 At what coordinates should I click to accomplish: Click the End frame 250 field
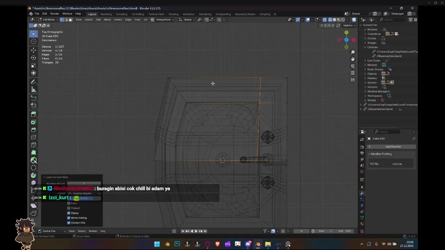point(345,231)
